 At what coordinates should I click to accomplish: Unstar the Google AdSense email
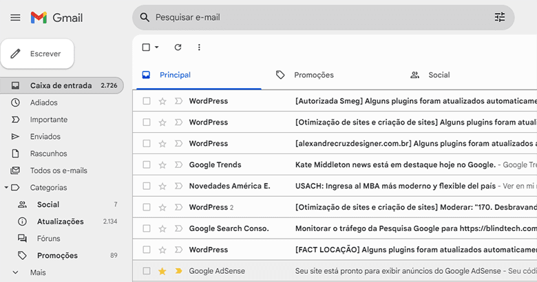click(x=162, y=271)
